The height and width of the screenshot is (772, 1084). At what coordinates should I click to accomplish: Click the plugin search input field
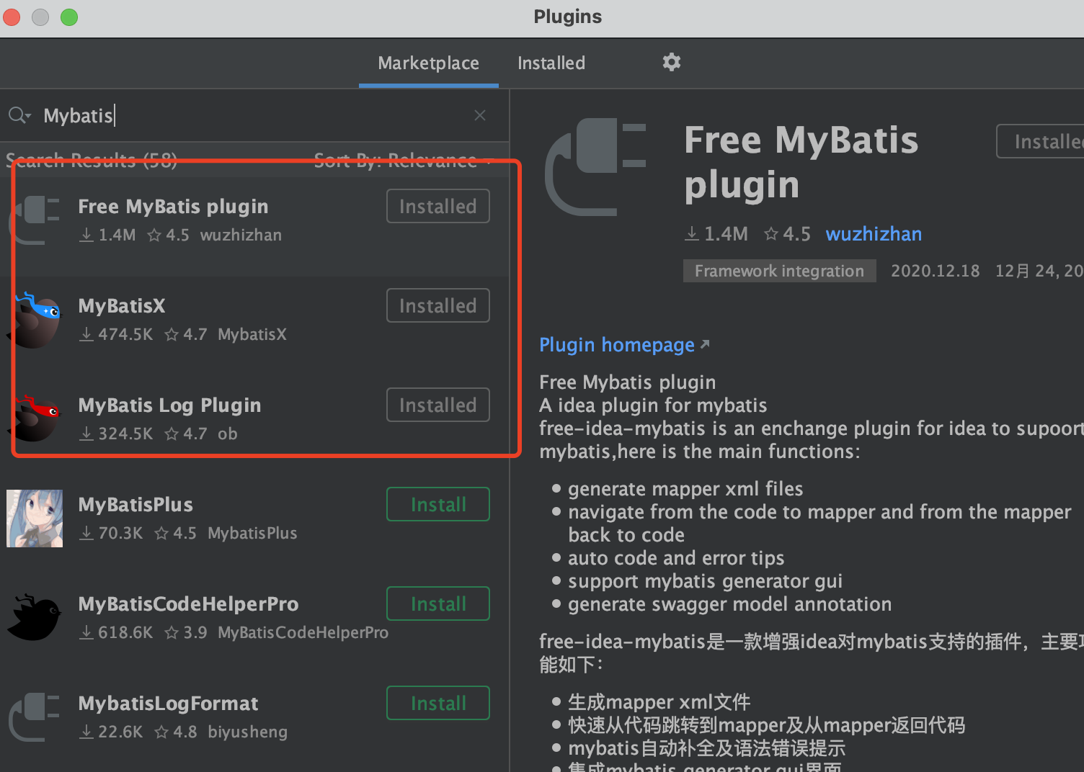[x=216, y=115]
